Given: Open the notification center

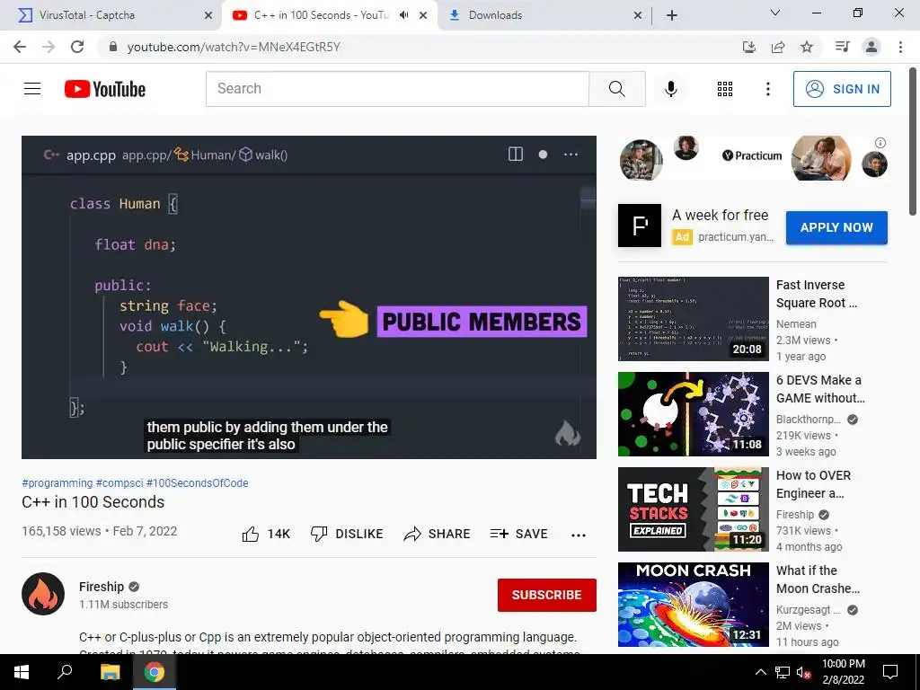Looking at the screenshot, I should click(890, 672).
